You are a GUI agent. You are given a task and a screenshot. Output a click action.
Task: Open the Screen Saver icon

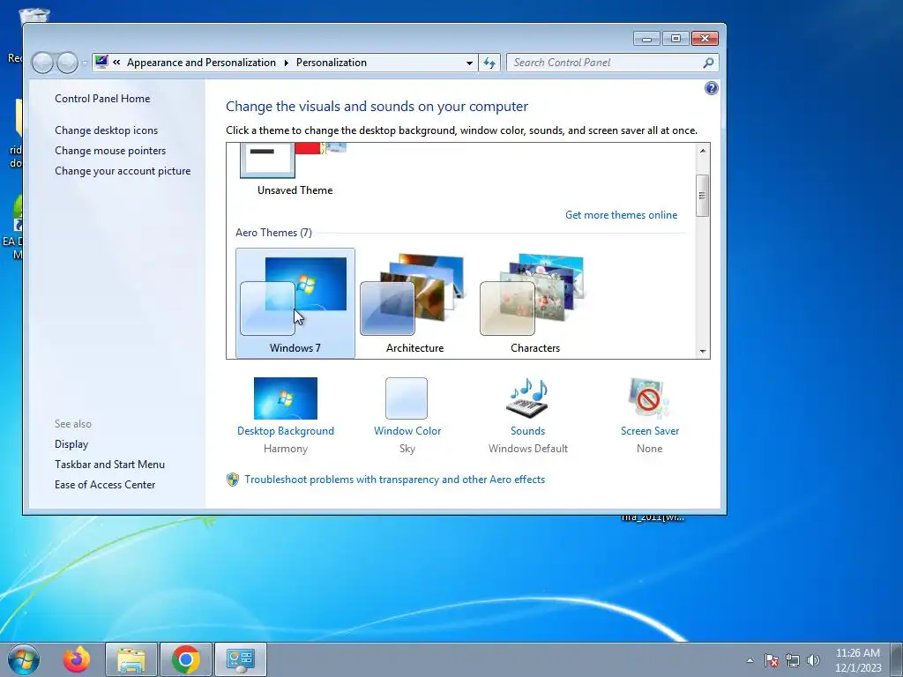(649, 398)
